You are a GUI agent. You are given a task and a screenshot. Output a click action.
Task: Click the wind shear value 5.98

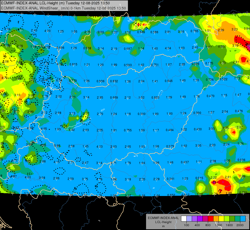[x=57, y=146]
